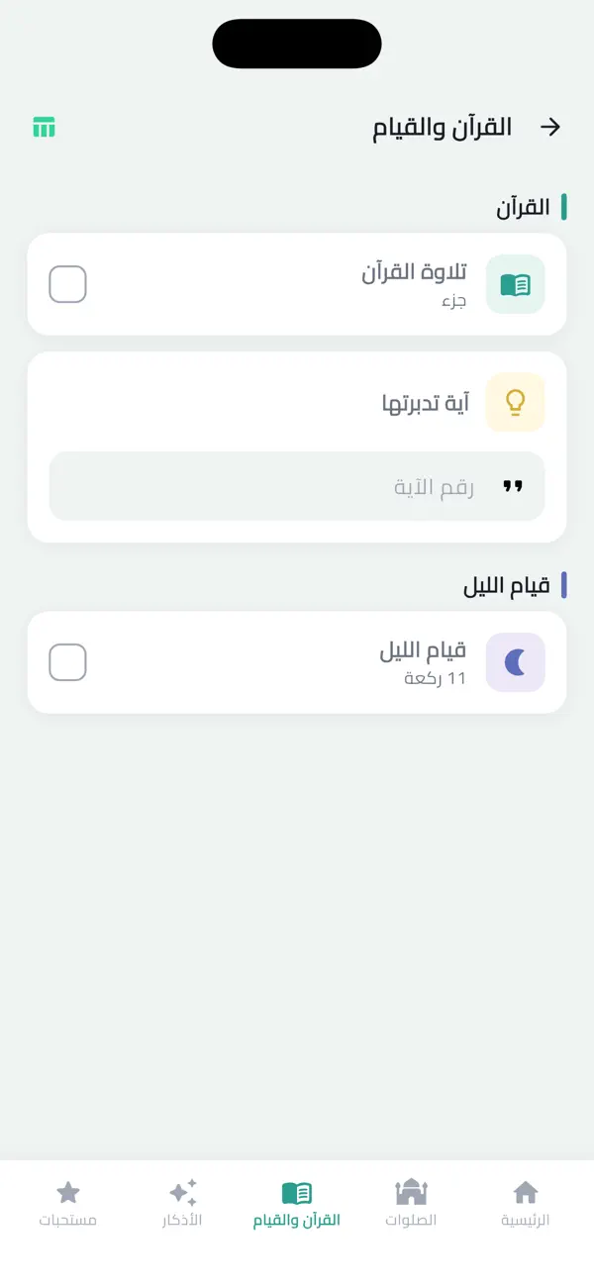Open the الأذكار section
This screenshot has height=1287, width=594.
click(x=182, y=1203)
